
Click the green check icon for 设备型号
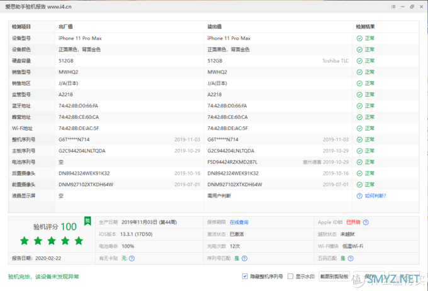pos(359,38)
